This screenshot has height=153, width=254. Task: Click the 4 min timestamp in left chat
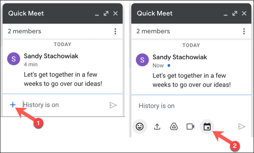[30, 65]
